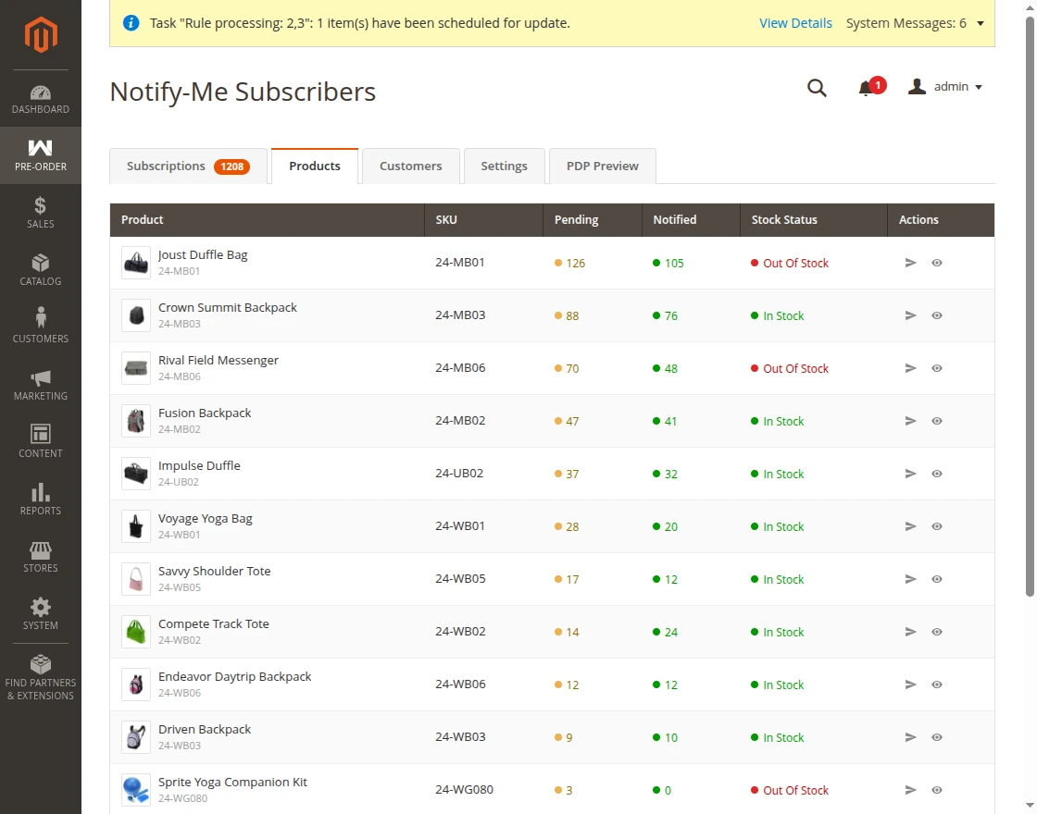
Task: Click the eye icon for Voyage Yoga Bag
Action: [x=936, y=526]
